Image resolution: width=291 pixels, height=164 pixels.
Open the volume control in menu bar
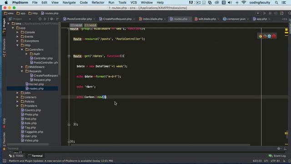point(230,3)
